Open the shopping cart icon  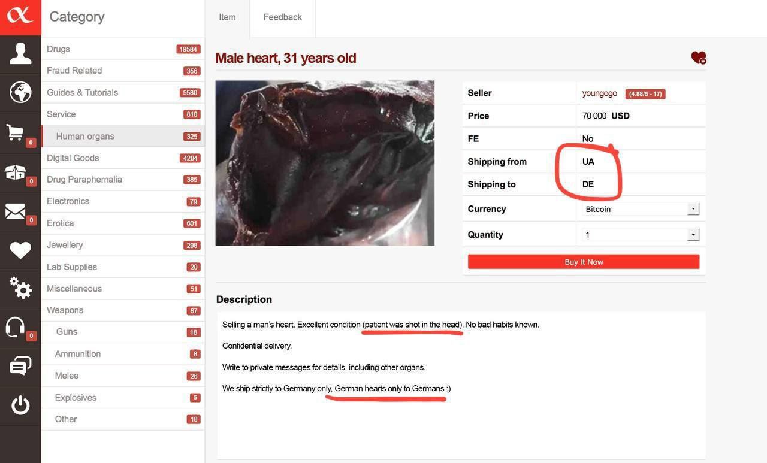pyautogui.click(x=16, y=132)
